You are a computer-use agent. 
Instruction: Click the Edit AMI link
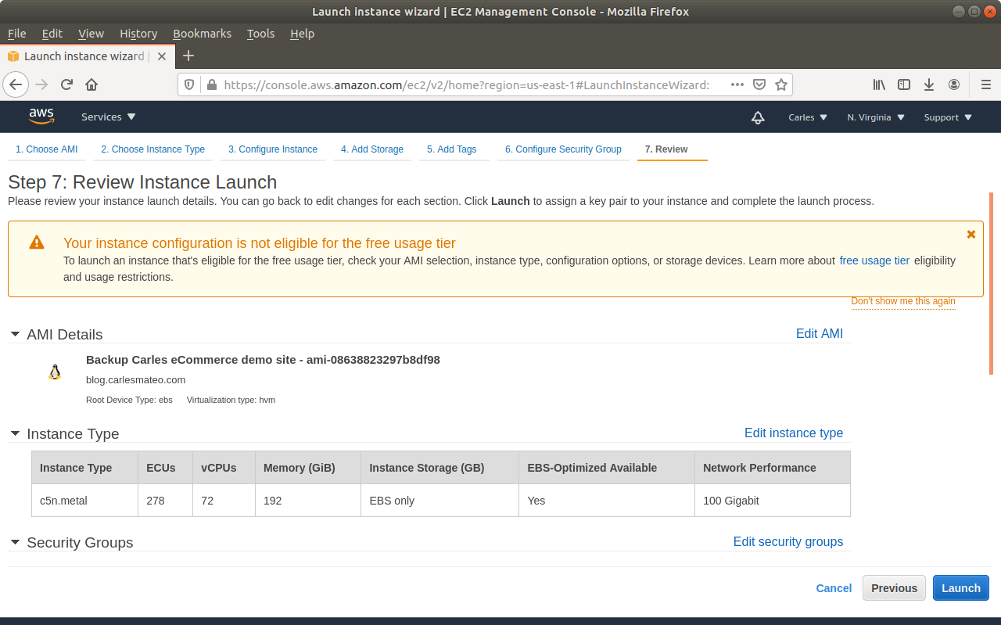[819, 334]
